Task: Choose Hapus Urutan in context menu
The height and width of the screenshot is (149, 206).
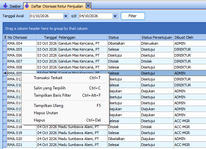Action: coord(65,113)
